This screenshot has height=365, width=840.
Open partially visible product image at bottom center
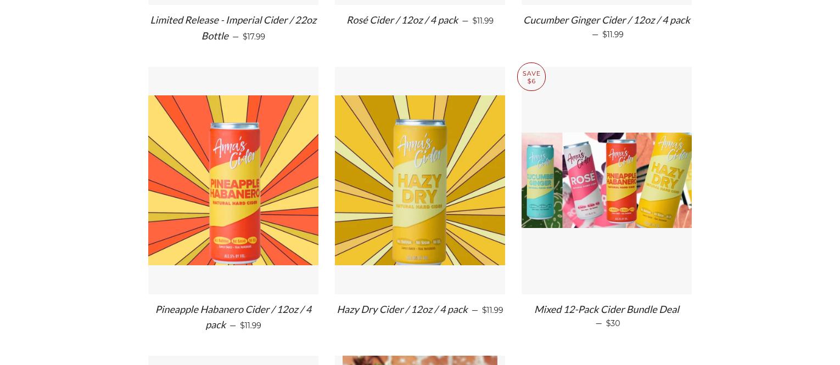420,361
